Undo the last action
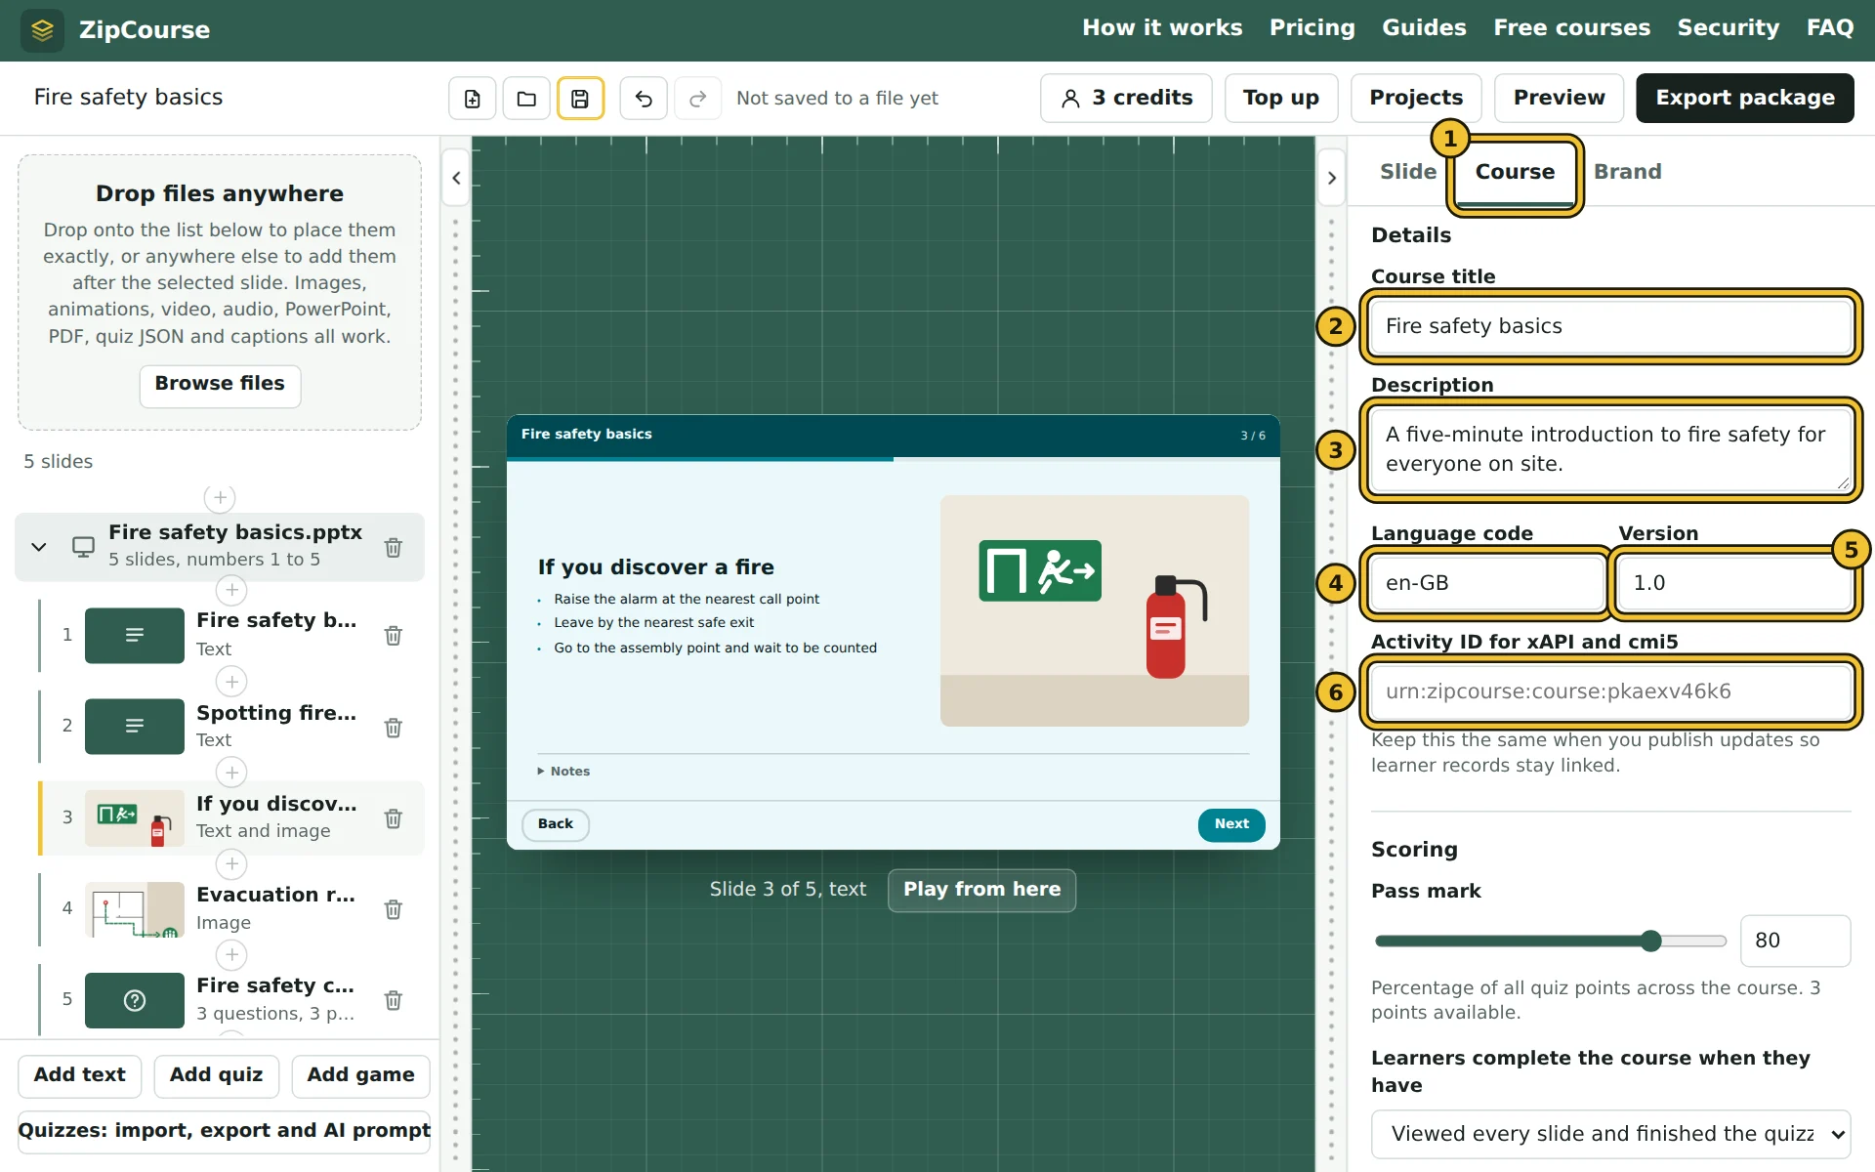Screen dimensions: 1875x1172 pyautogui.click(x=644, y=99)
